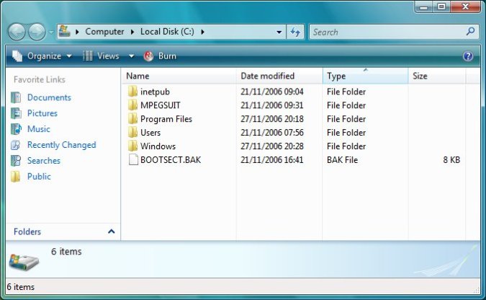Close the Explorer window
Viewport: 486px width, 300px height.
[466, 6]
